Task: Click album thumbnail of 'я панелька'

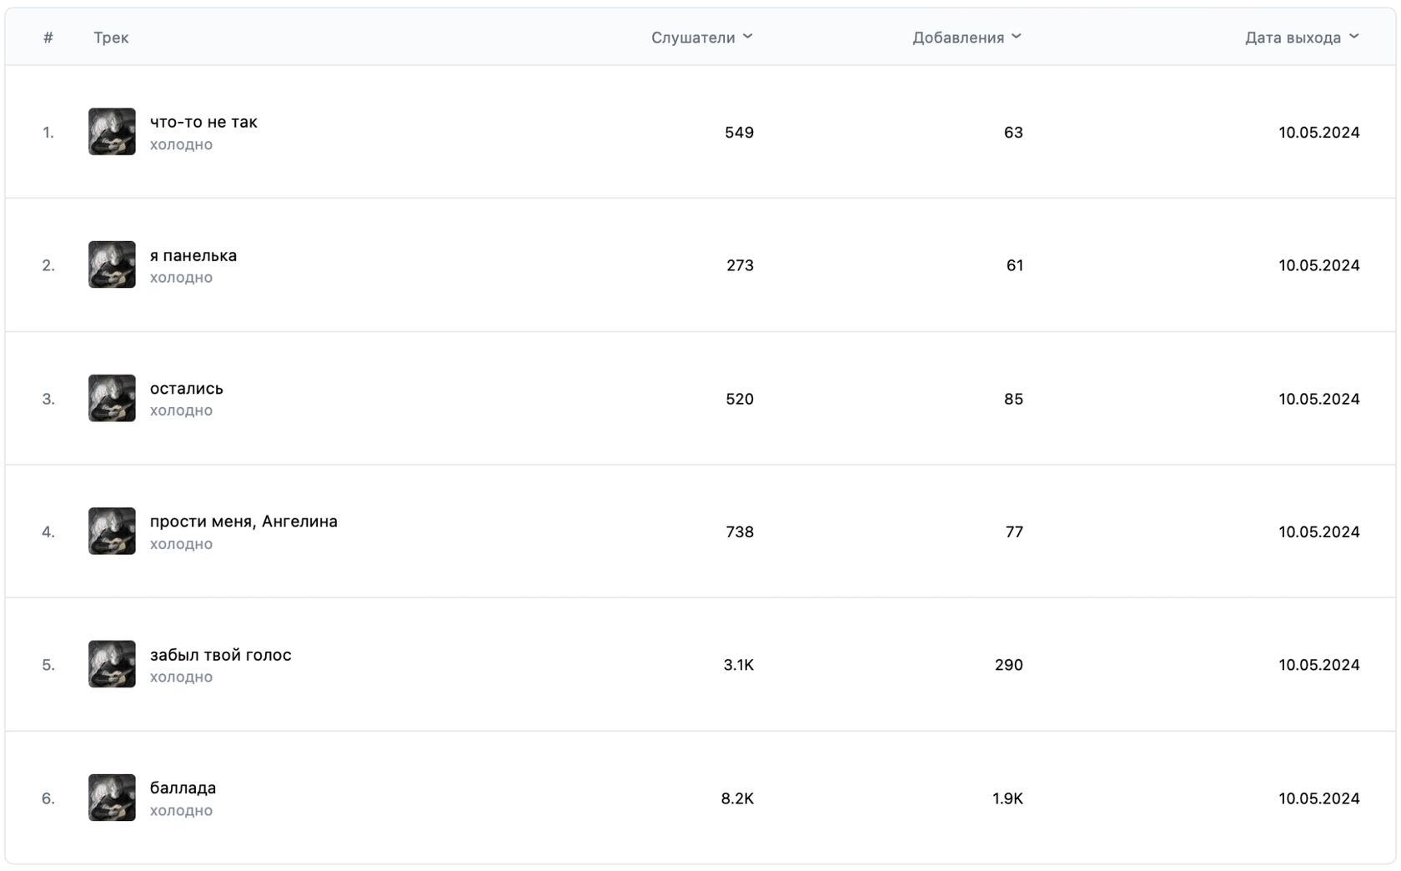Action: pyautogui.click(x=112, y=264)
